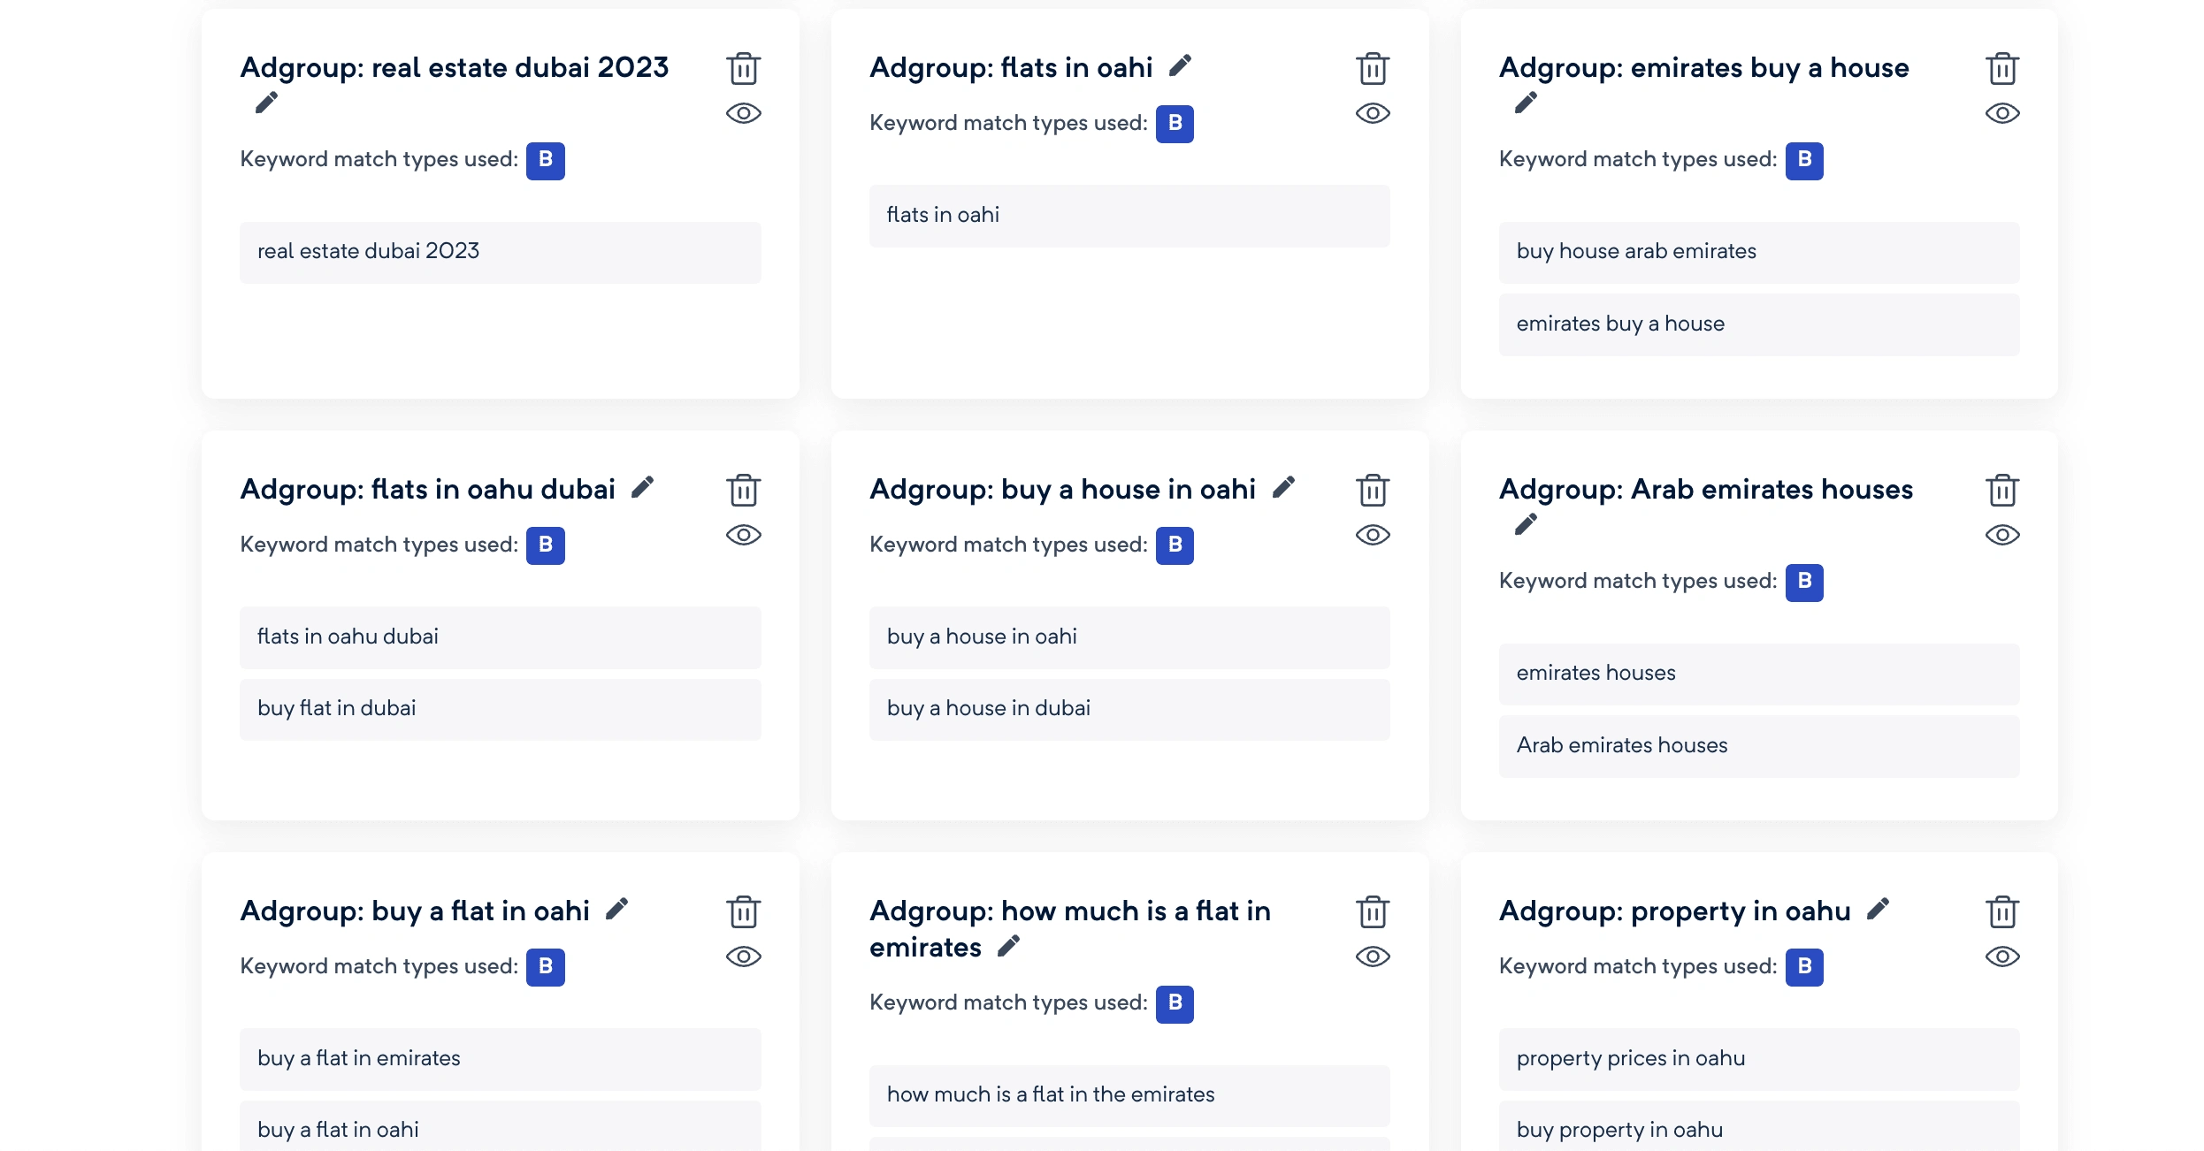Hide the 'buy a flat in oahi' adgroup

click(743, 957)
